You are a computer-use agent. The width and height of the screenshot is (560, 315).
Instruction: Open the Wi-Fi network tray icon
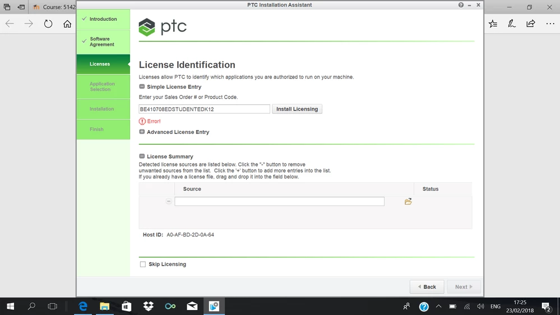[467, 307]
